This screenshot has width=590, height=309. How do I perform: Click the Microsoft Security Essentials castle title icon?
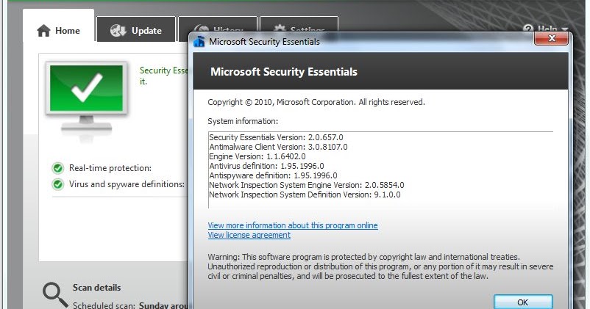[199, 42]
